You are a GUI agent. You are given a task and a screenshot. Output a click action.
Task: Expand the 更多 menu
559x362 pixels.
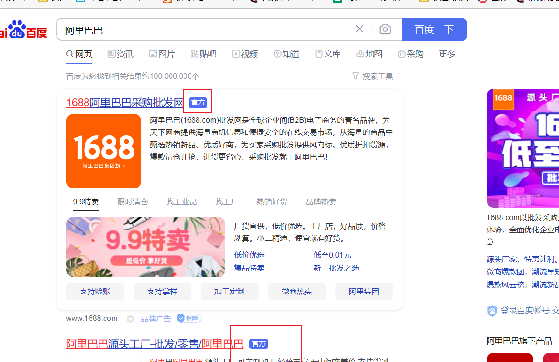coord(447,54)
